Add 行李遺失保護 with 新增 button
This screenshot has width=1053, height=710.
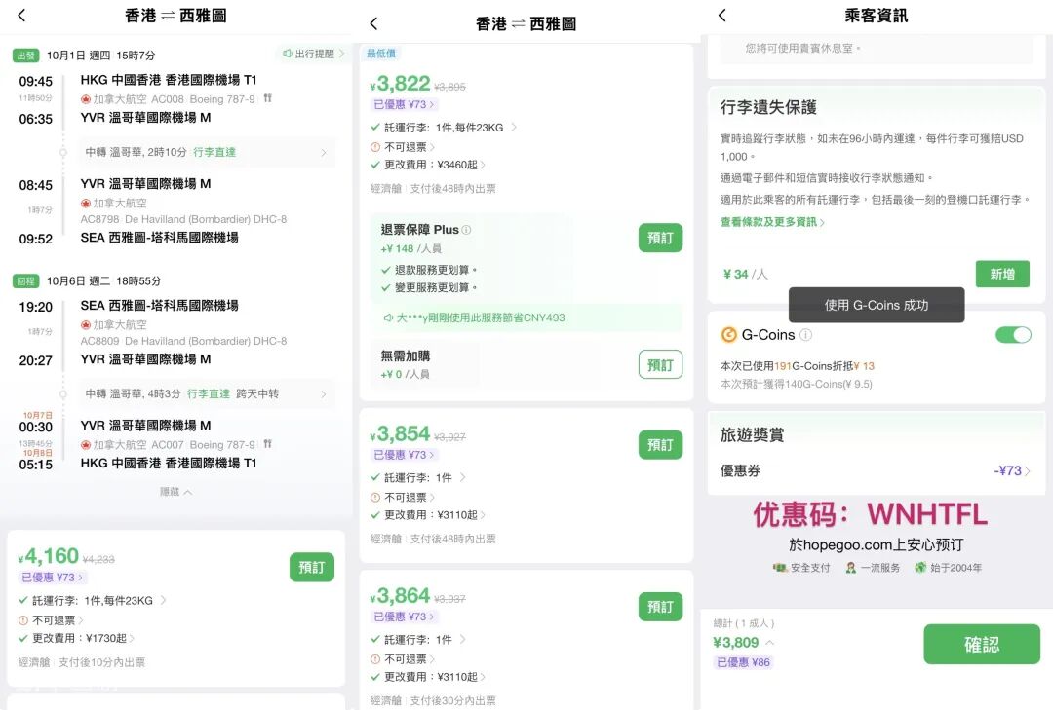(1002, 274)
